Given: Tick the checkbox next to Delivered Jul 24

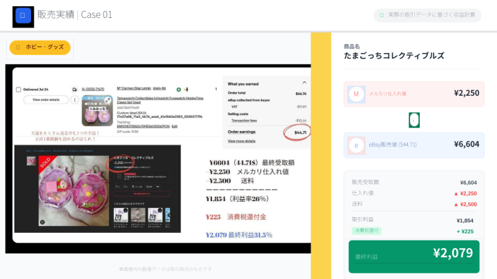Looking at the screenshot, I should 18,90.
